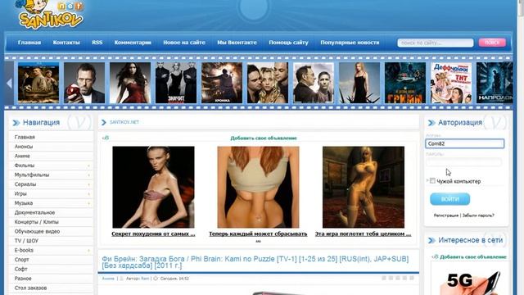Click the Santikov.net site logo
Screen dimensions: 524x295
point(49,15)
